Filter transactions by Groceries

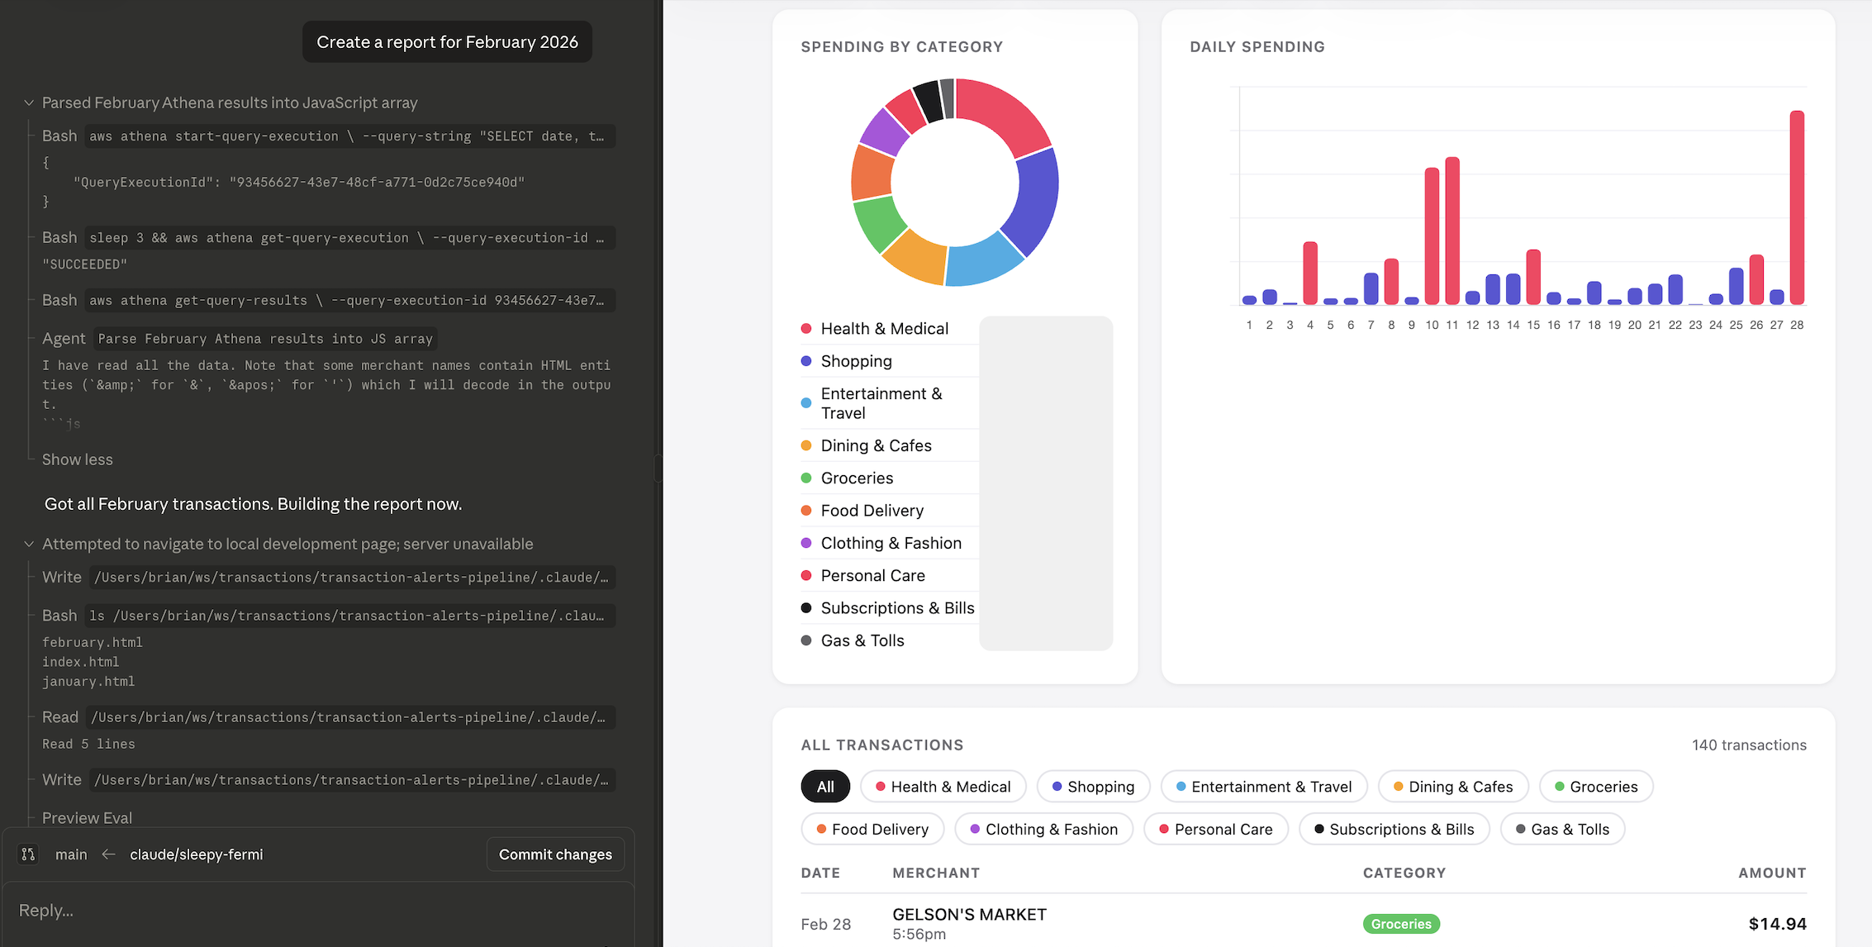pos(1595,787)
